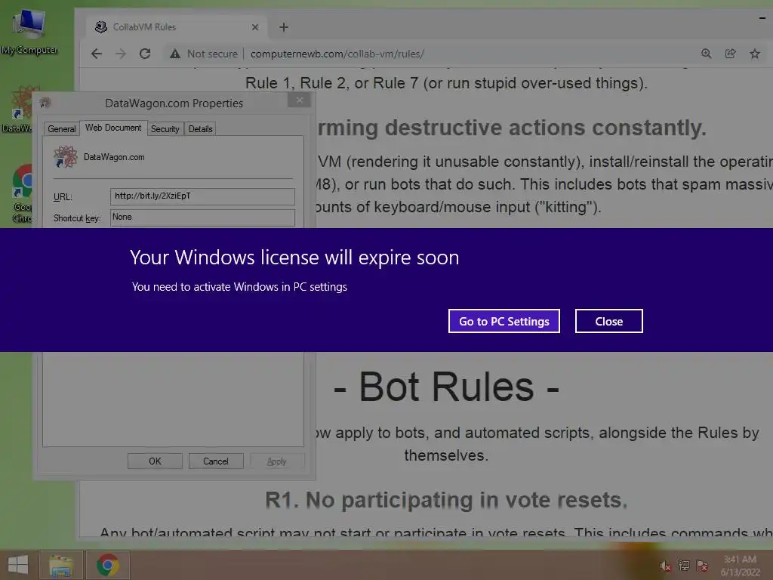Bookmark this page with the star icon
The width and height of the screenshot is (773, 580).
(754, 54)
